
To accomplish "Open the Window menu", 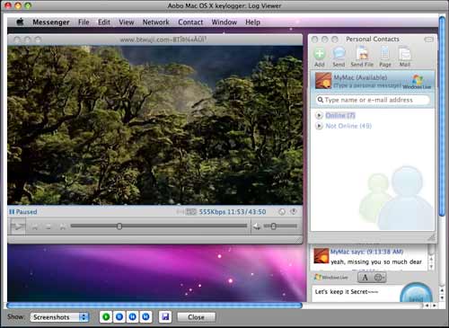I will (224, 22).
